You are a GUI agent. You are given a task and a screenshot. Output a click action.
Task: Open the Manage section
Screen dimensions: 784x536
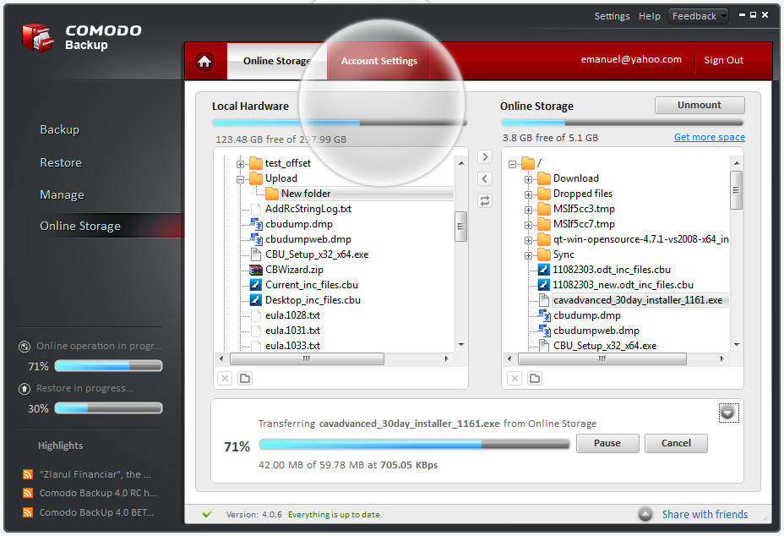62,194
